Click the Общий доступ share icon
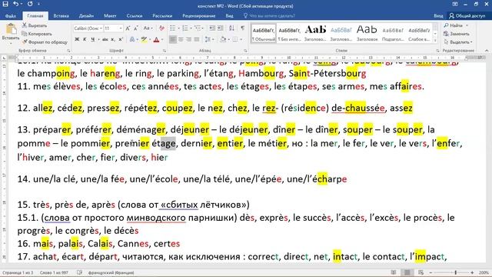This screenshot has width=492, height=277. click(x=451, y=15)
